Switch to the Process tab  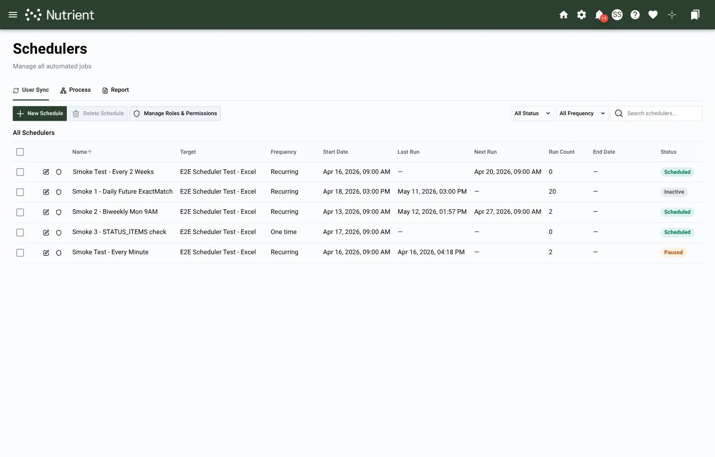click(x=75, y=90)
